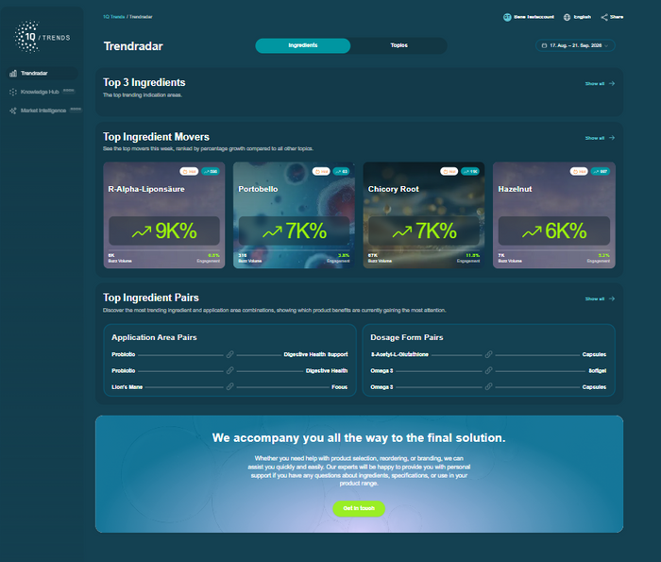Click the user account avatar icon
The width and height of the screenshot is (661, 562).
point(507,17)
